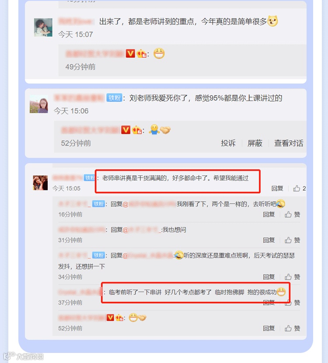This screenshot has height=363, width=328.
Task: Click 回复 next to the 15:05 comment
Action: tap(277, 188)
